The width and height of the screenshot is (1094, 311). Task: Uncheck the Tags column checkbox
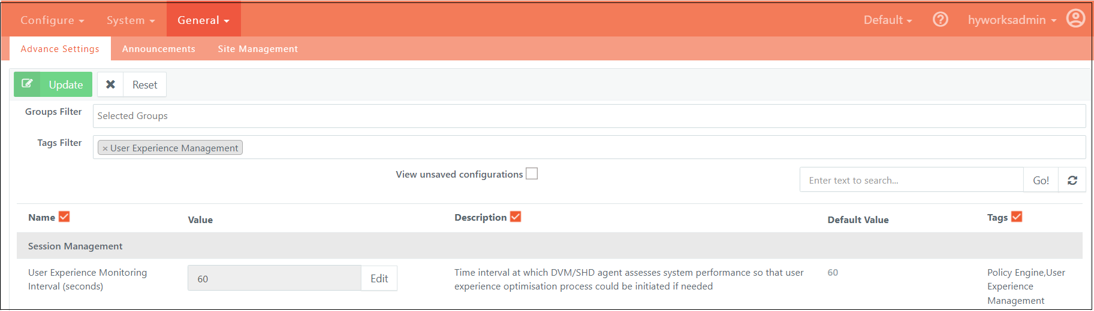pyautogui.click(x=1017, y=217)
